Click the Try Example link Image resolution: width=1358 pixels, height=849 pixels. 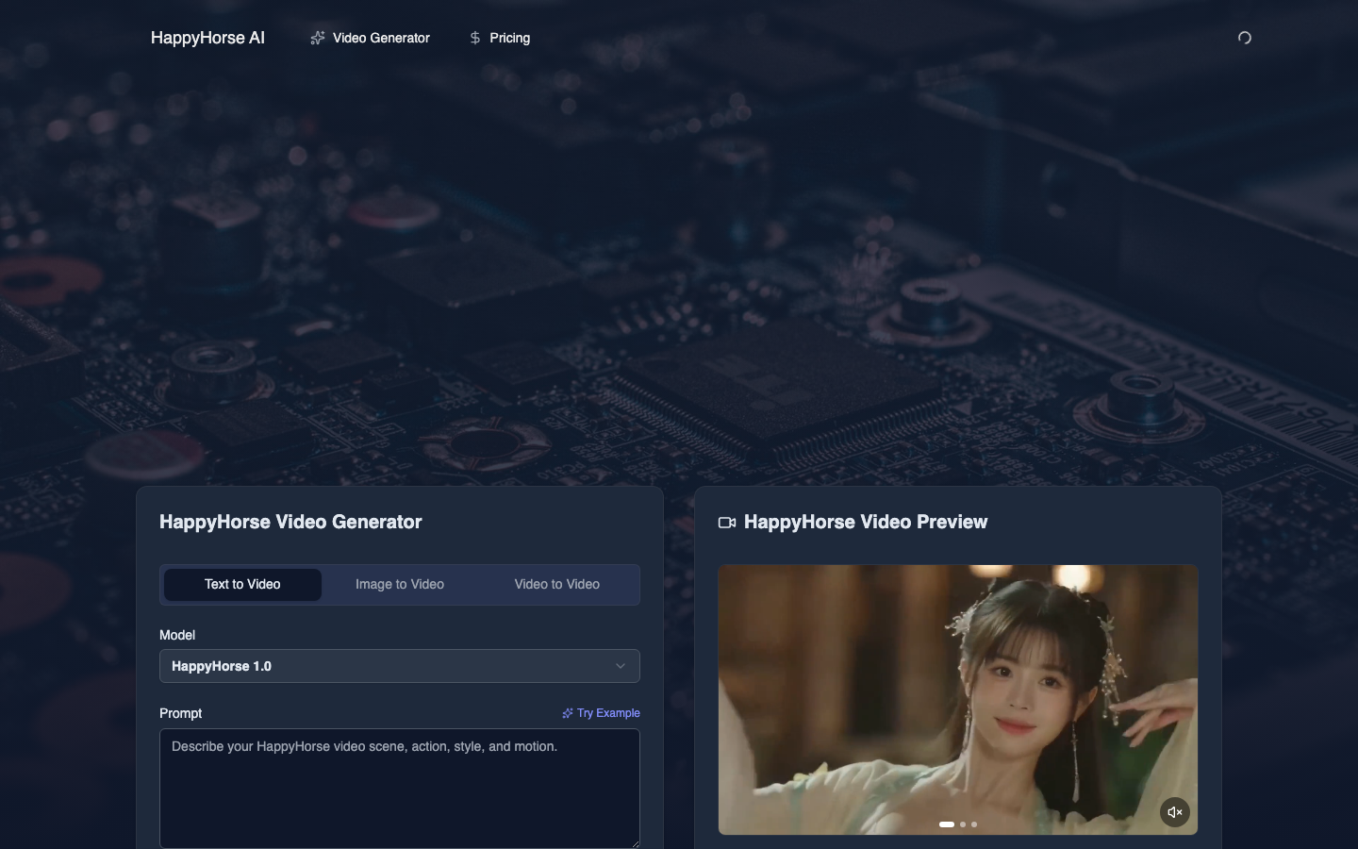tap(608, 713)
